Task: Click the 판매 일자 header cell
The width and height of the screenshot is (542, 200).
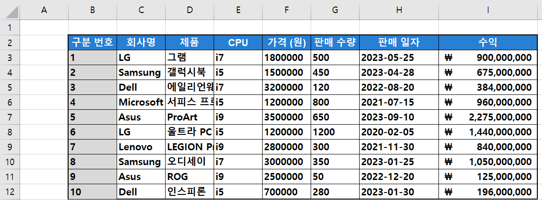Action: [x=399, y=42]
